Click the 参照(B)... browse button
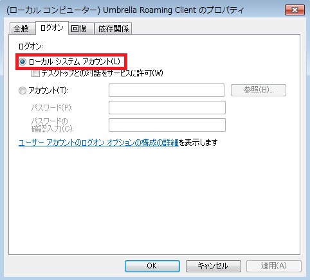Screen dimensions: 310x280 tap(259, 90)
